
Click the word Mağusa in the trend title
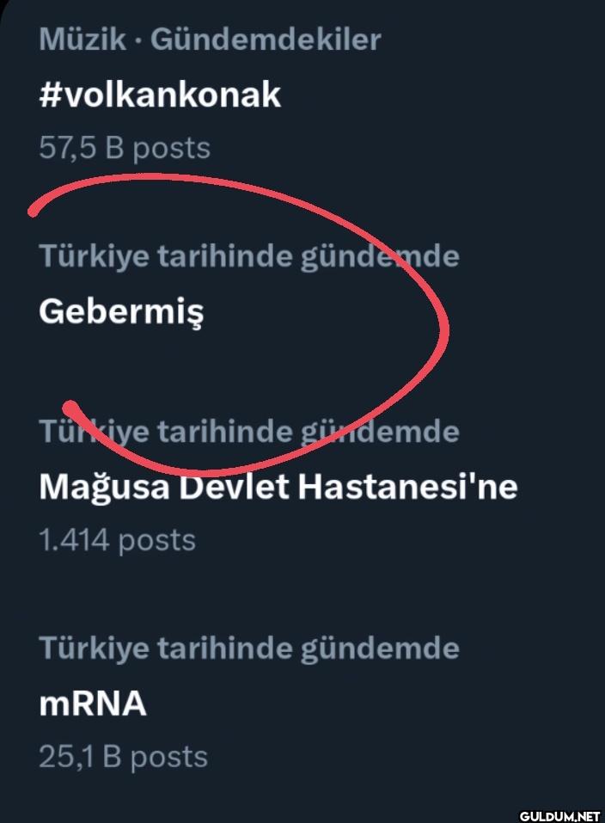[103, 487]
